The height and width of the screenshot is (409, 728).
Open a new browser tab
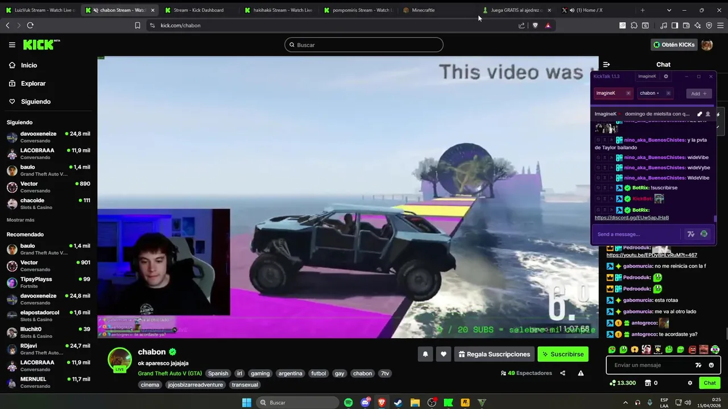pyautogui.click(x=643, y=10)
